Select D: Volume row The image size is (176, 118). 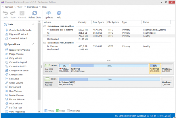point(109,46)
